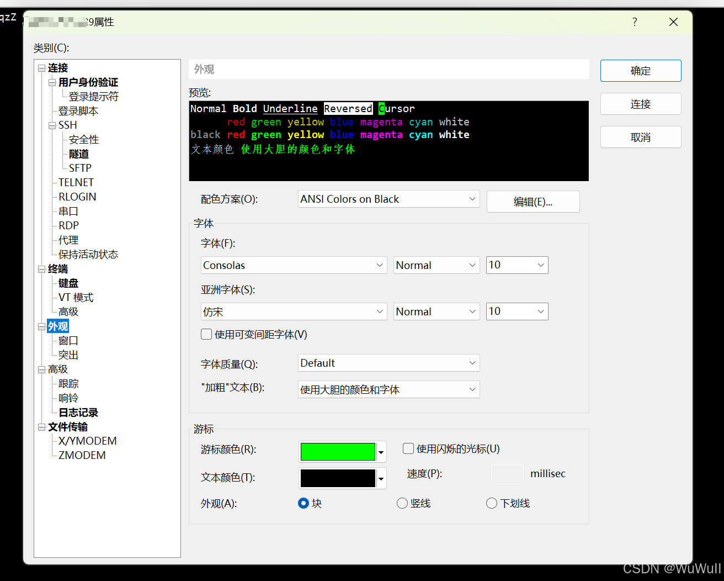Image resolution: width=724 pixels, height=581 pixels.
Task: Select RDP in the tree
Action: (68, 226)
